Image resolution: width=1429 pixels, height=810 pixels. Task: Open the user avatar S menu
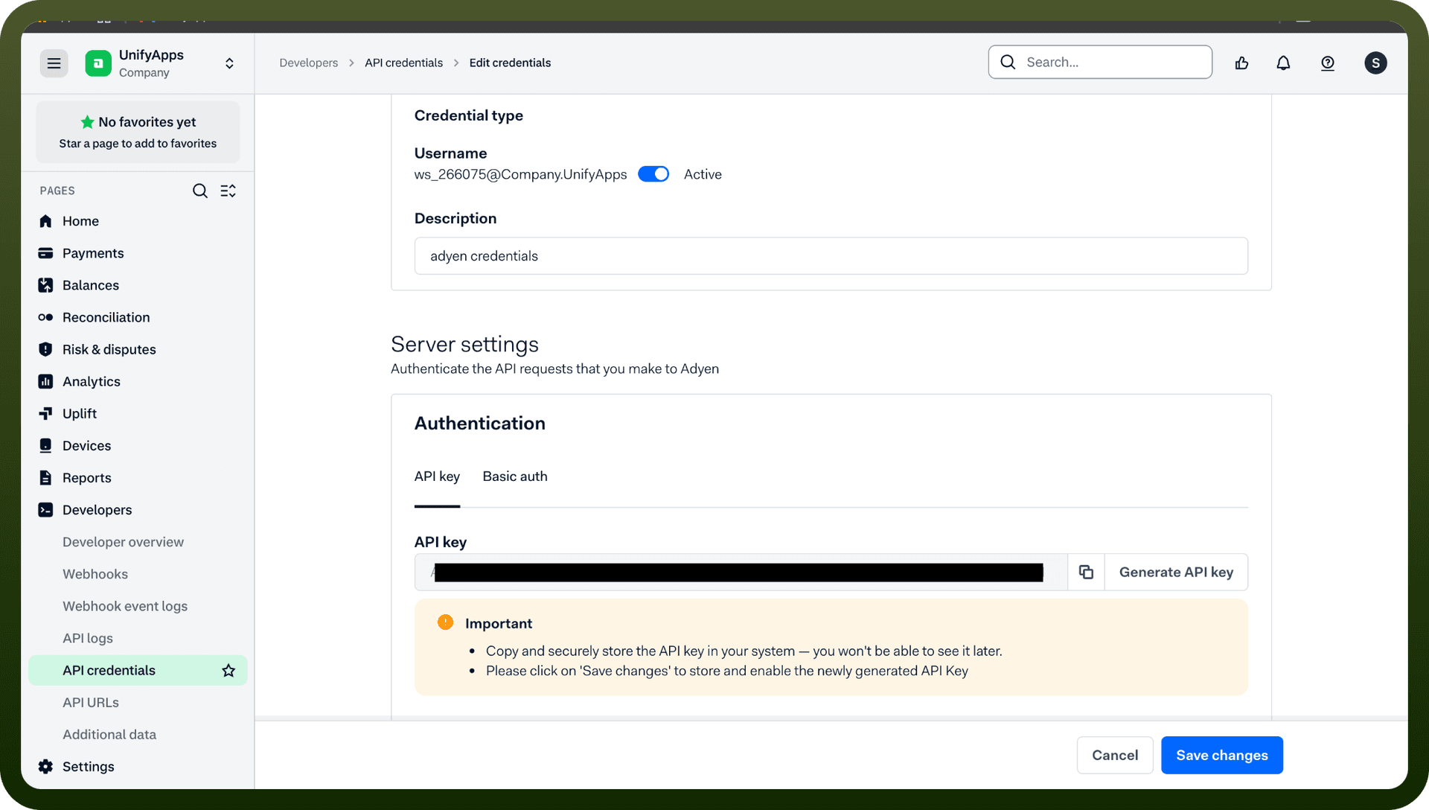[1375, 63]
